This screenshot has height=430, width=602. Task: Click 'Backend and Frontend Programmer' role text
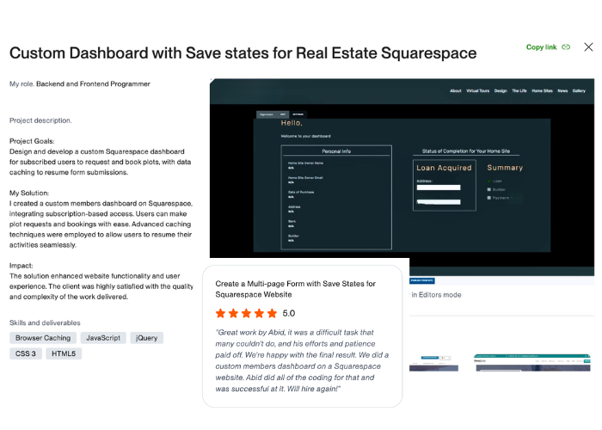(93, 84)
